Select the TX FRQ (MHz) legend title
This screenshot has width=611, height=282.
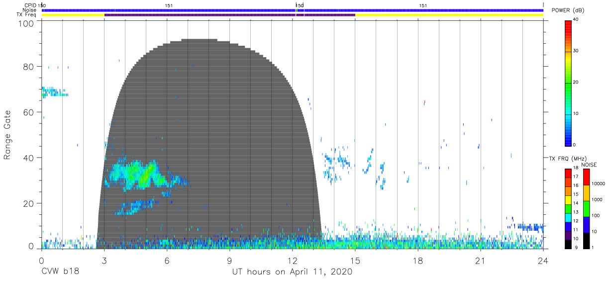click(x=567, y=159)
